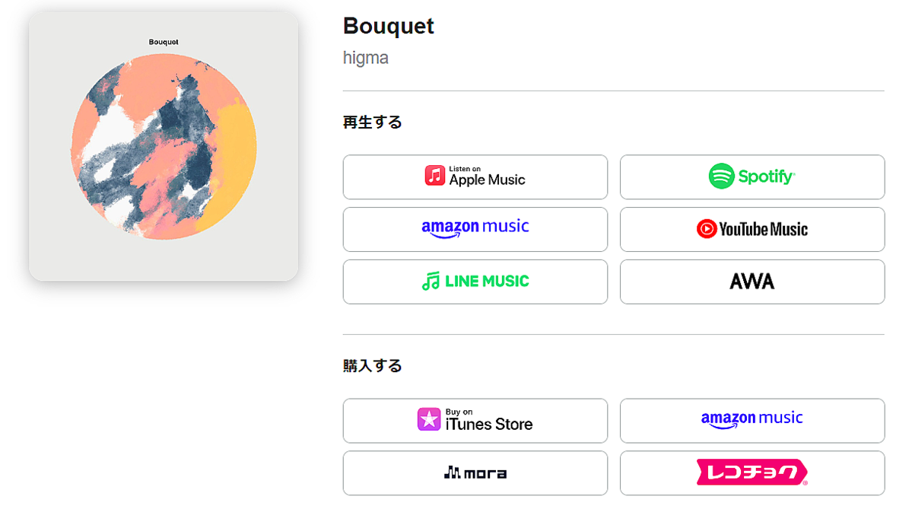912x506 pixels.
Task: Buy the track on mora
Action: pos(475,473)
